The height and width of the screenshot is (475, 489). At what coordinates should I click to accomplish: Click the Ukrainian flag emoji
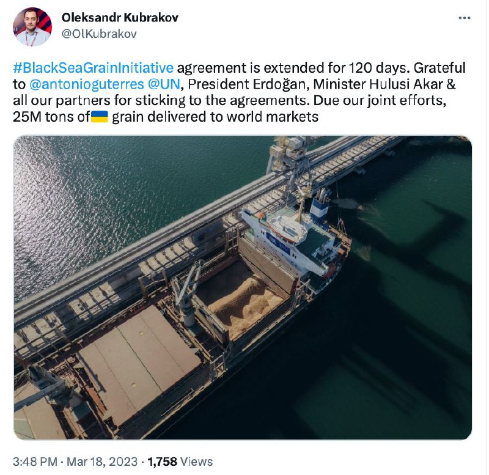[x=100, y=117]
